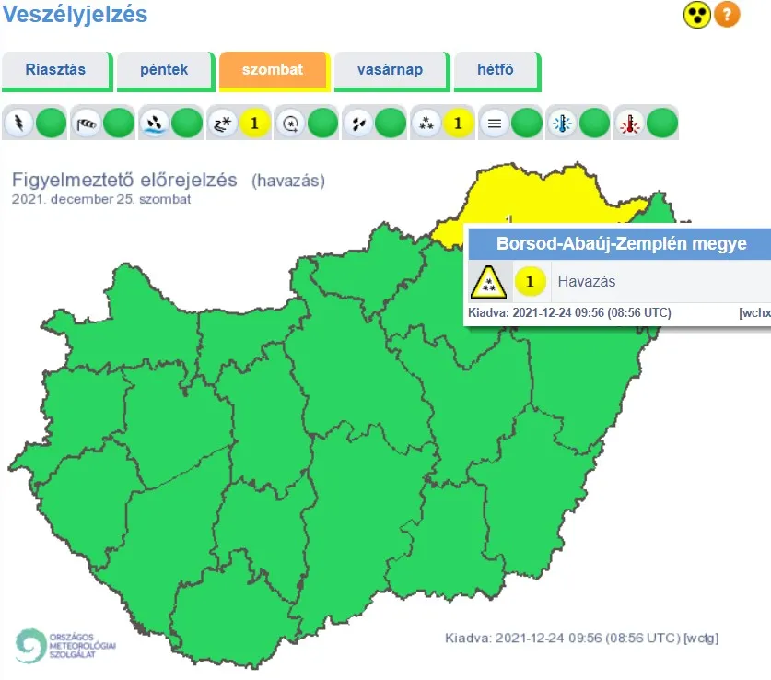Select the fog warning icon

pos(494,123)
